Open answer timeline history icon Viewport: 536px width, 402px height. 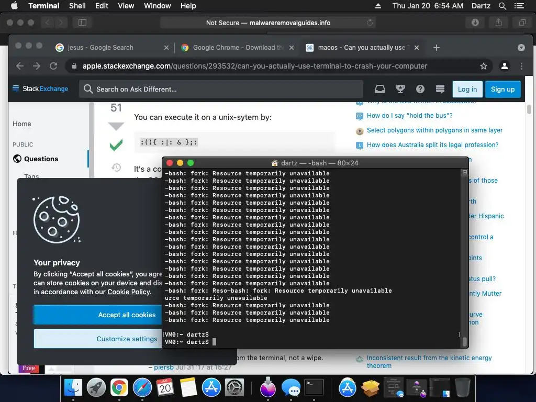click(x=116, y=167)
